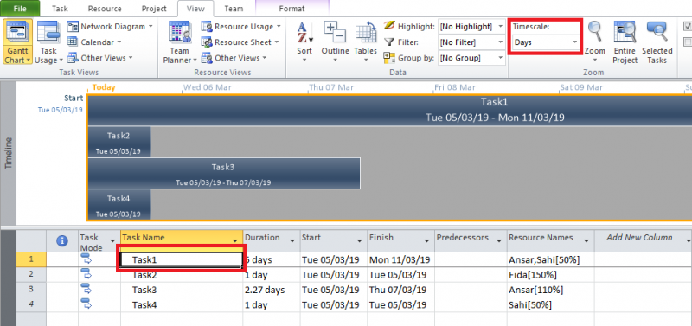Switch to the Project ribbon tab
692x326 pixels.
[x=154, y=9]
